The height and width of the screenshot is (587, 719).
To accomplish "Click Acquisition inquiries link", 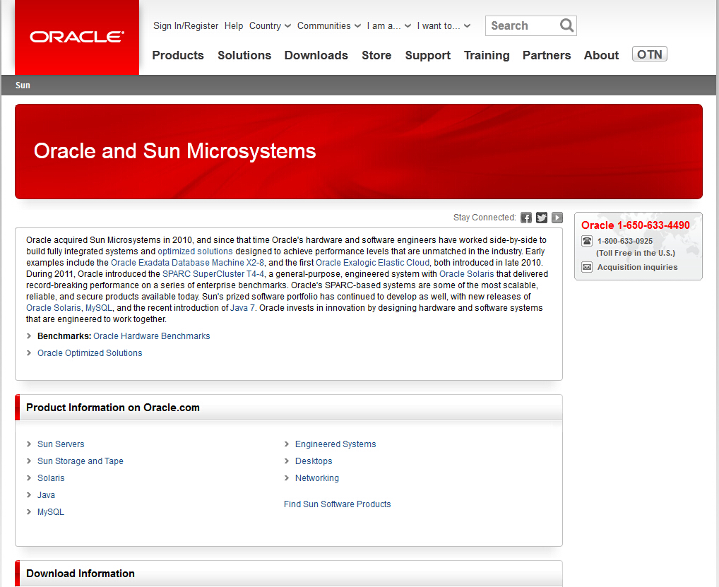I will coord(637,267).
